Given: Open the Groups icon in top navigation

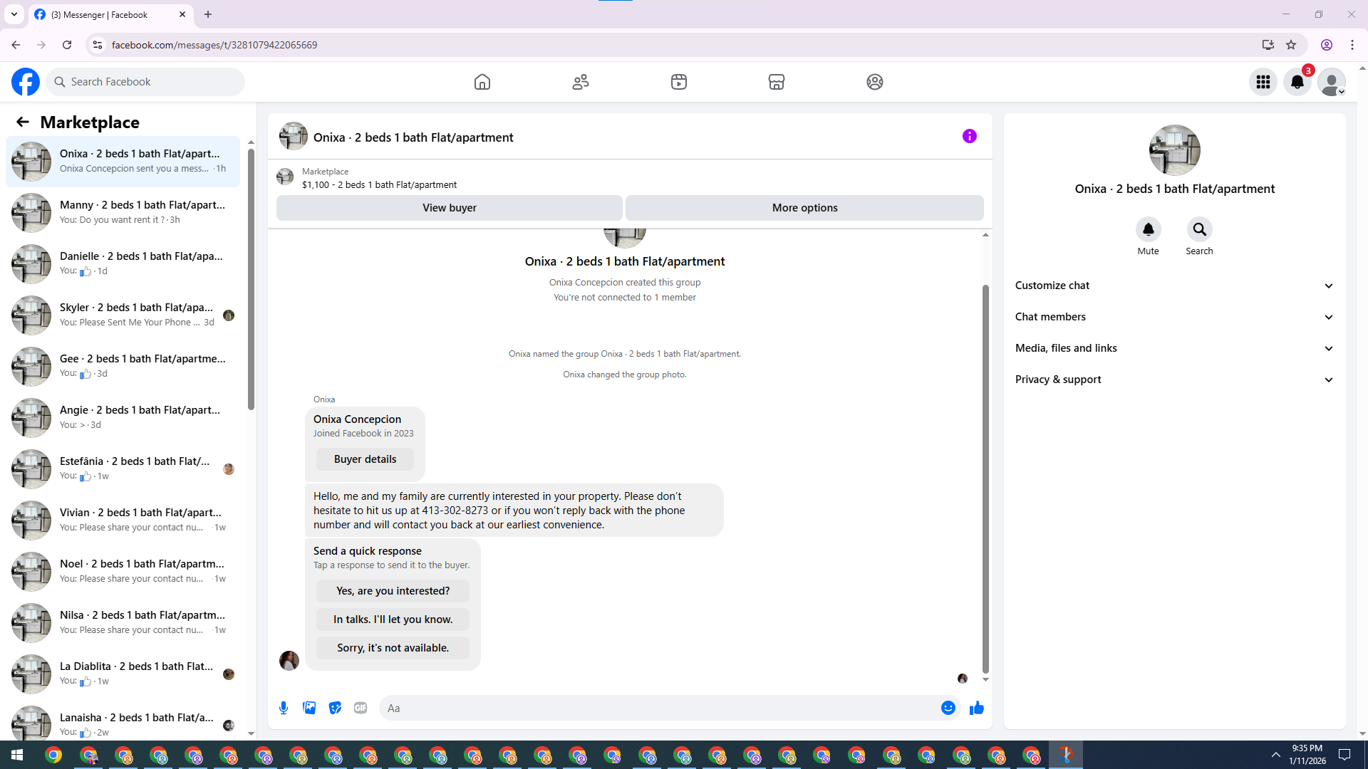Looking at the screenshot, I should coord(875,82).
